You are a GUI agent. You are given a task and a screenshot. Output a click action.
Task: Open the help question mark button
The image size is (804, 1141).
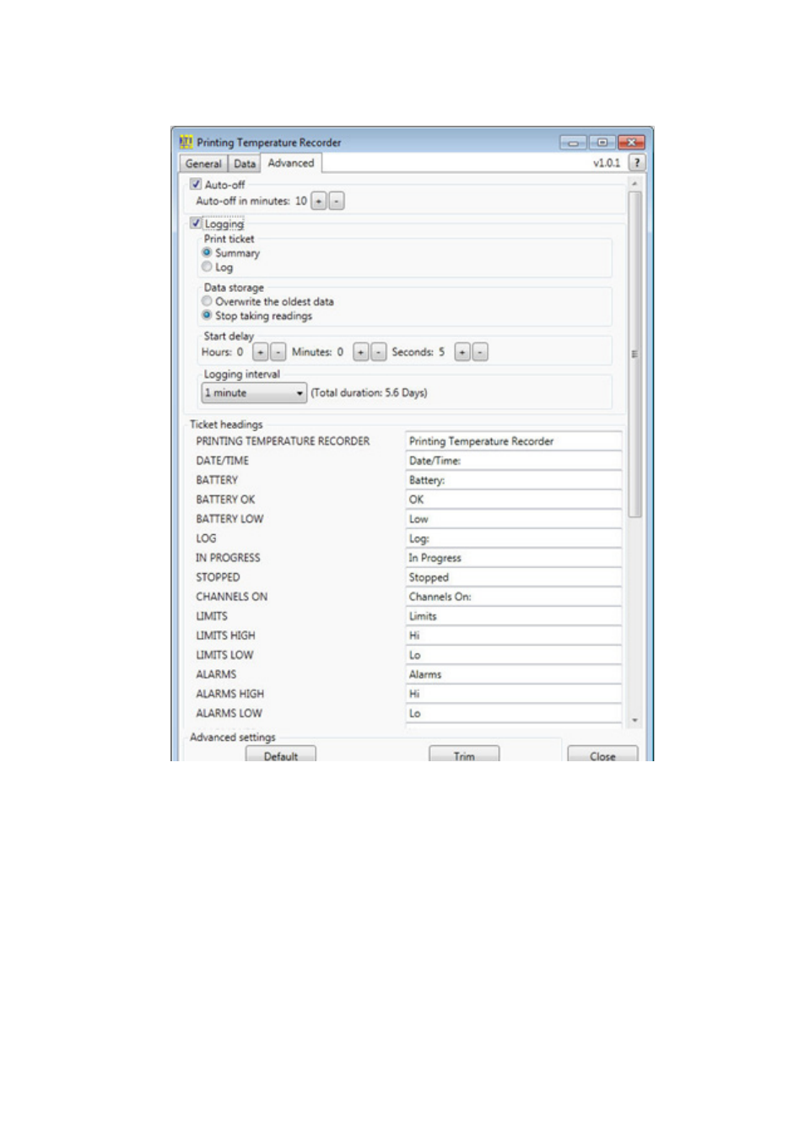pyautogui.click(x=637, y=163)
